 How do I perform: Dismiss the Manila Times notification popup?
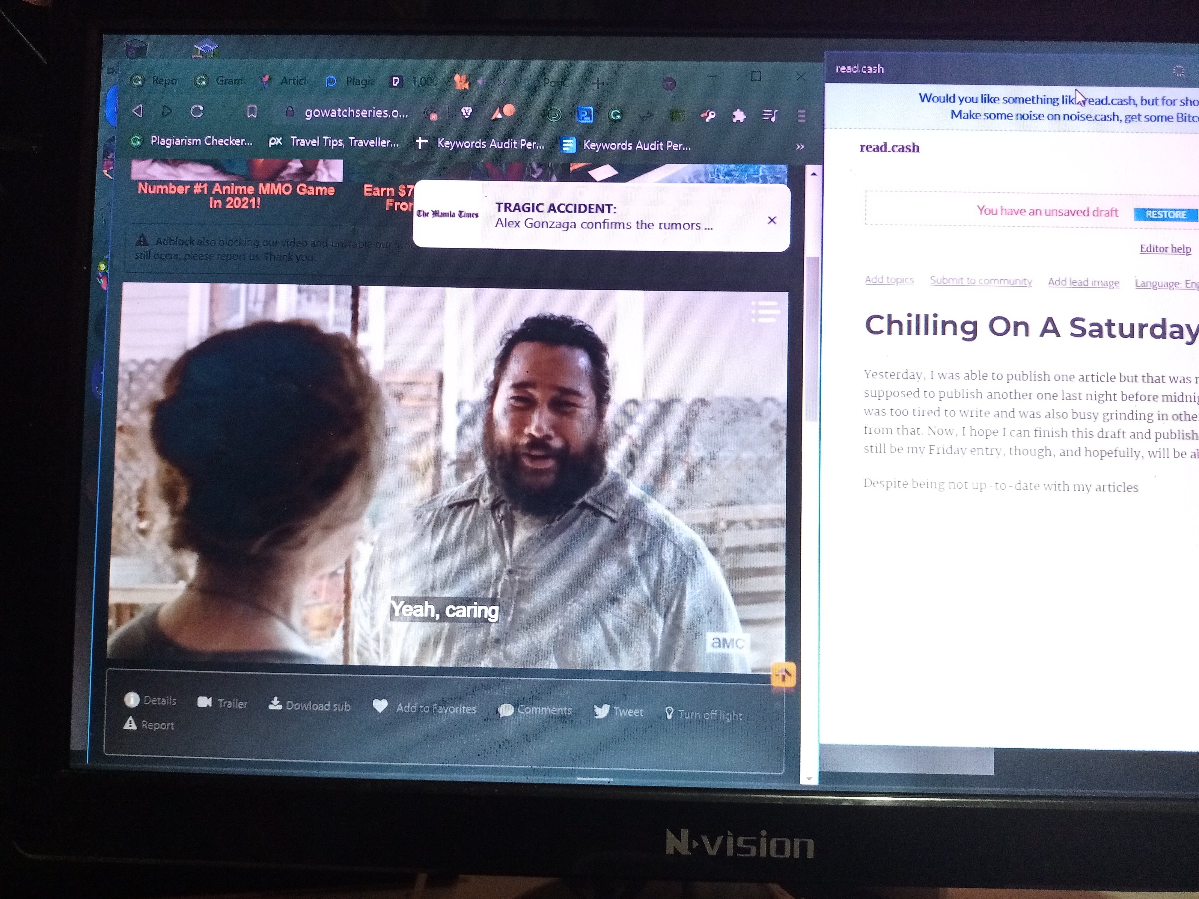click(772, 220)
